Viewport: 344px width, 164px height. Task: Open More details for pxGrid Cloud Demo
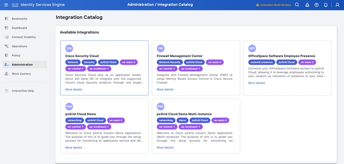[x=74, y=148]
